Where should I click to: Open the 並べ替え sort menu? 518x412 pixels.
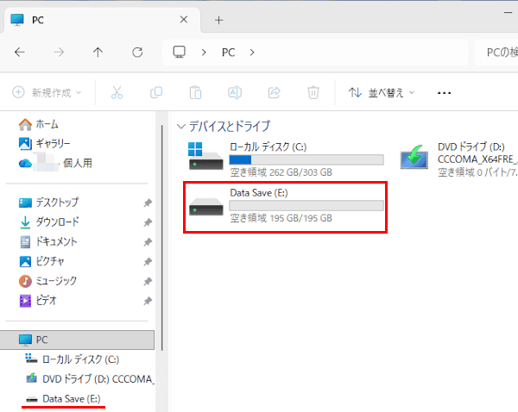[x=382, y=93]
